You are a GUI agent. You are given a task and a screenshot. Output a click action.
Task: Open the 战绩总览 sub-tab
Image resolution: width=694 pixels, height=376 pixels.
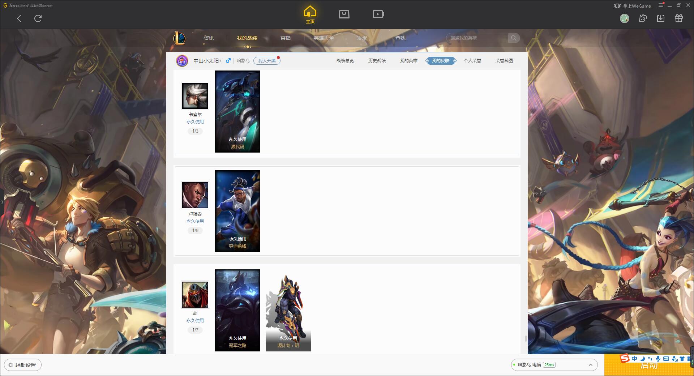click(345, 61)
